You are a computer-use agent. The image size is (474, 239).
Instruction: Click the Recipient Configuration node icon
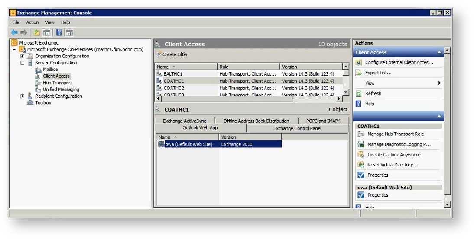(30, 96)
